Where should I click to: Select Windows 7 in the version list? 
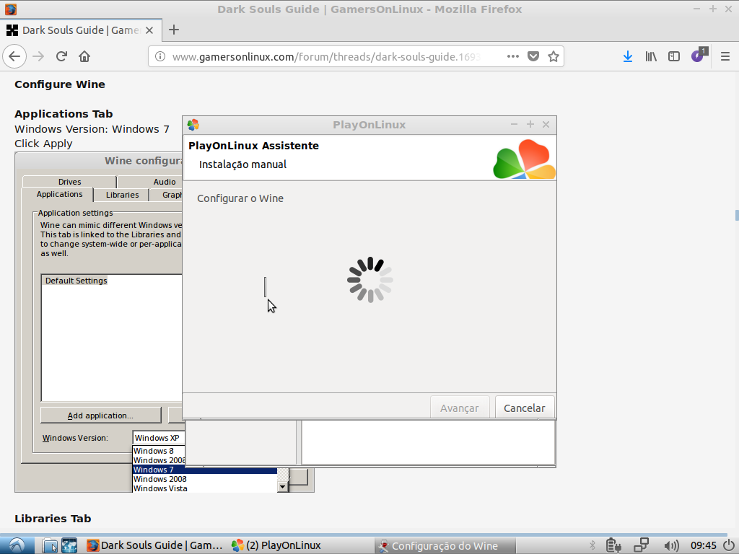coord(205,470)
